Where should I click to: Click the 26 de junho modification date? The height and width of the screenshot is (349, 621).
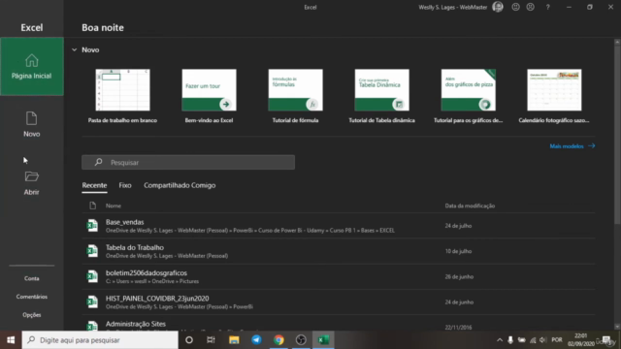tap(459, 276)
